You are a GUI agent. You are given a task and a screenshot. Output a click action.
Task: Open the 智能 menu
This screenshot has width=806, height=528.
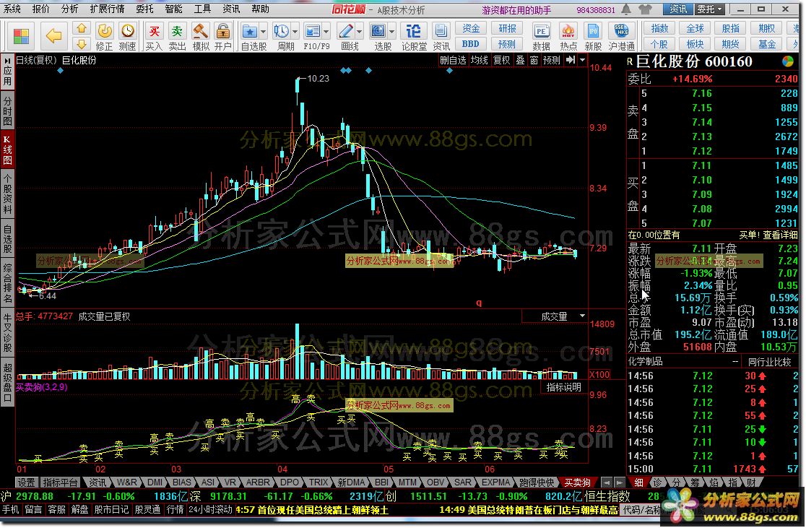(173, 9)
